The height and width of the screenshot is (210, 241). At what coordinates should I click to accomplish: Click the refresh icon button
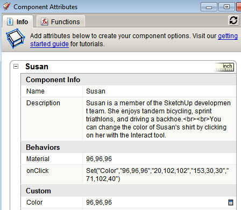(233, 20)
